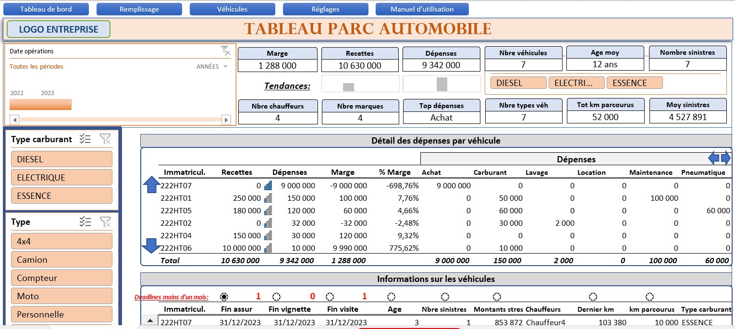Click the blue down arrow beside expenses table
Screen dimensions: 735x329
[151, 245]
